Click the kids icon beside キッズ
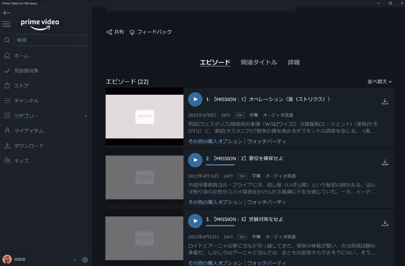This screenshot has width=405, height=266. click(7, 161)
